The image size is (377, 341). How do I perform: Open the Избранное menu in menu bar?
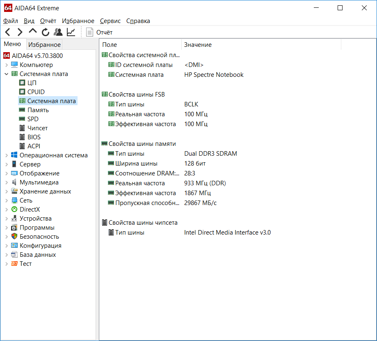78,21
